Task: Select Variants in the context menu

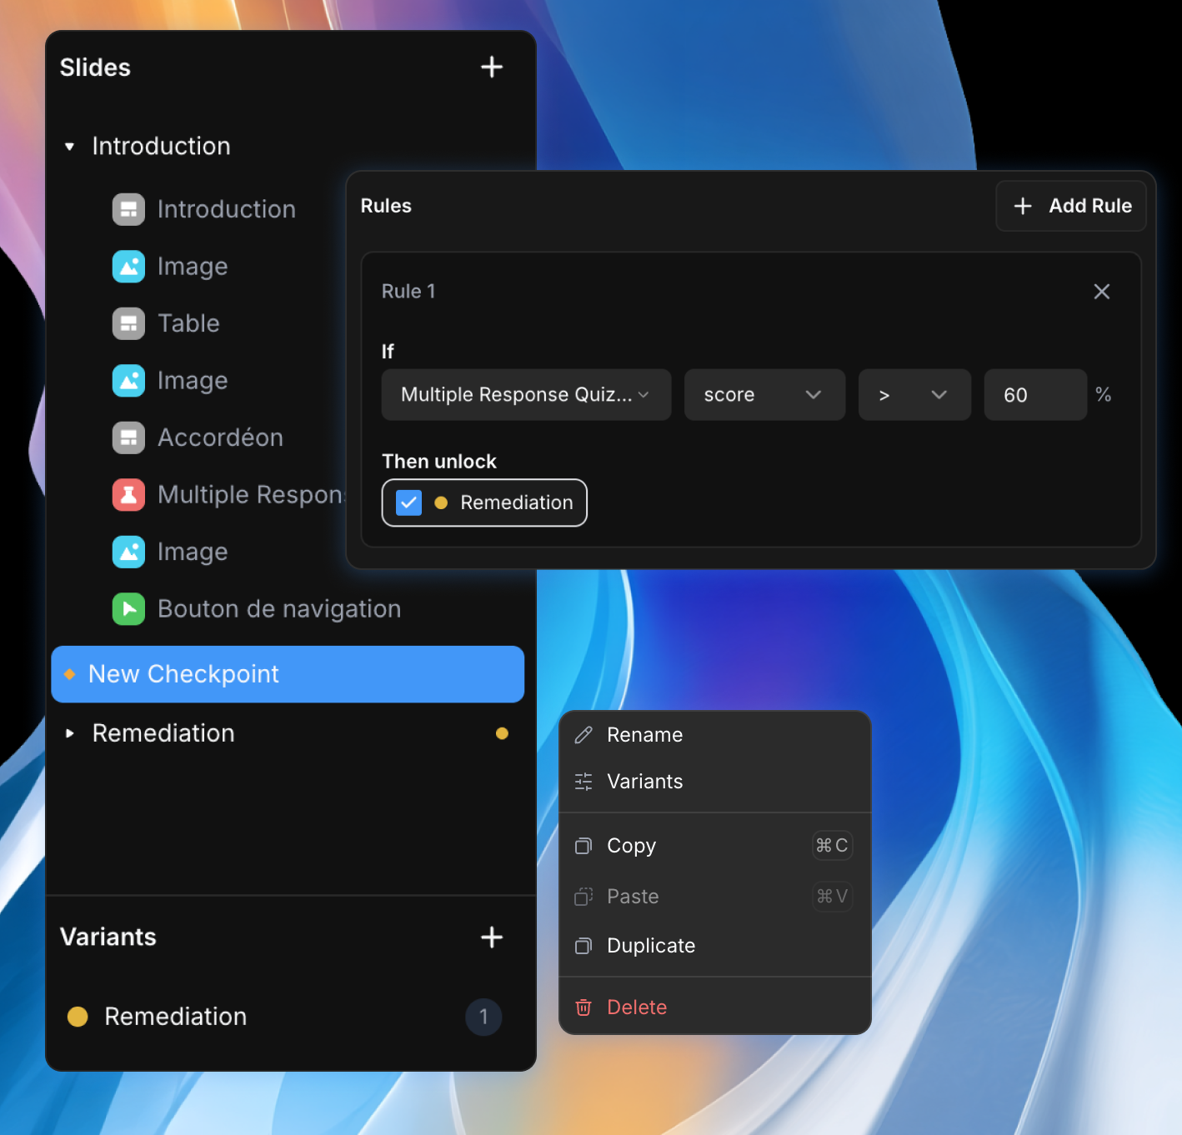Action: pyautogui.click(x=644, y=782)
